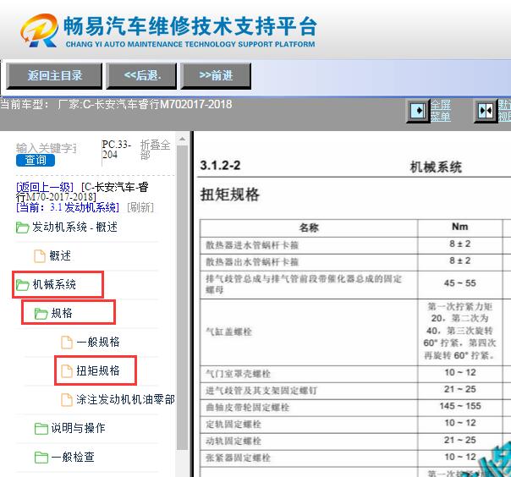Click the 气缸盖螺栓 table cell
The height and width of the screenshot is (477, 511).
point(309,332)
